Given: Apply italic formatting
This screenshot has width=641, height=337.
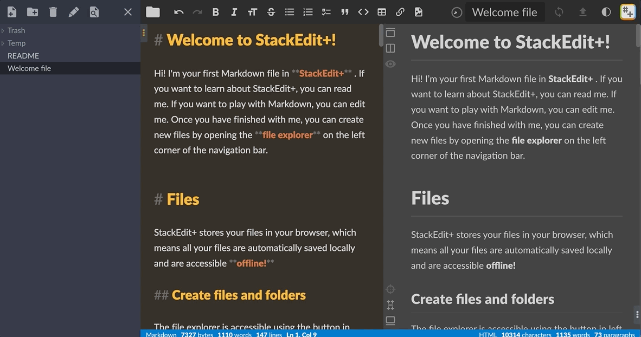Looking at the screenshot, I should [234, 12].
